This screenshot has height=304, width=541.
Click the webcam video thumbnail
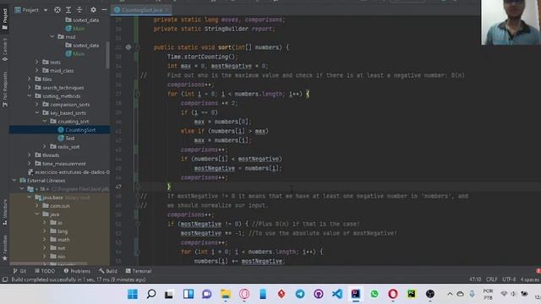click(x=511, y=23)
